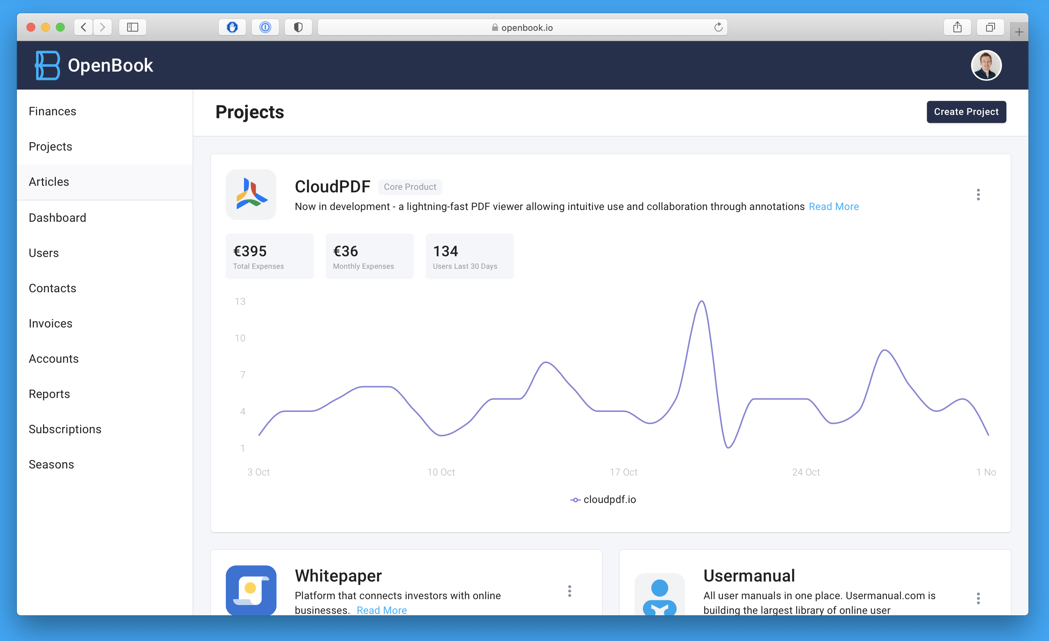Open CloudPDF three-dot options menu
Screen dimensions: 1049x641
point(978,194)
